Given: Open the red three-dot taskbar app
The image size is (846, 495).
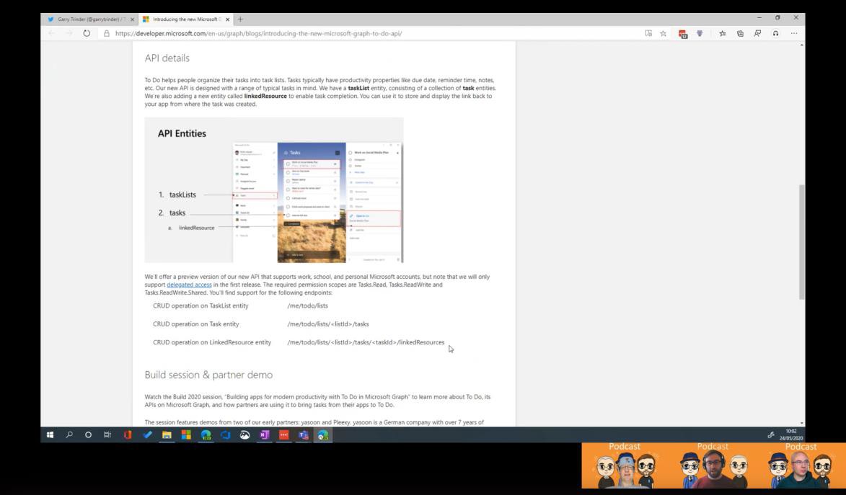Looking at the screenshot, I should (x=283, y=435).
